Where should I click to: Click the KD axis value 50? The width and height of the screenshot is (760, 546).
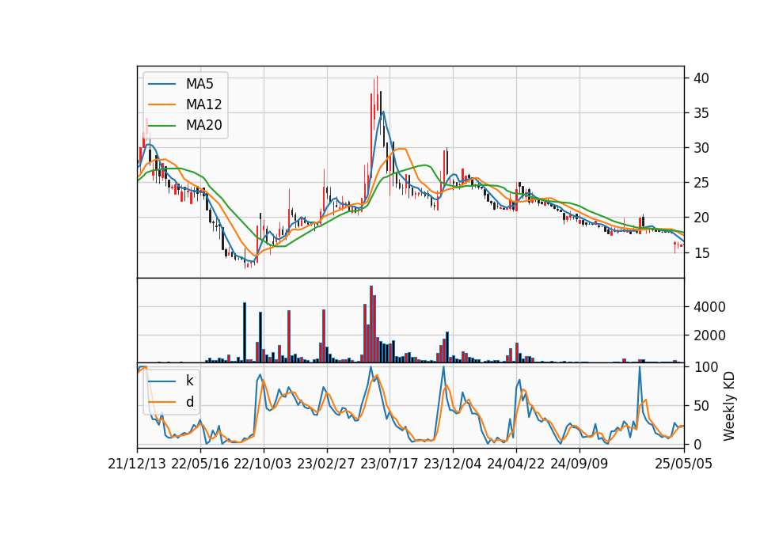tap(701, 405)
